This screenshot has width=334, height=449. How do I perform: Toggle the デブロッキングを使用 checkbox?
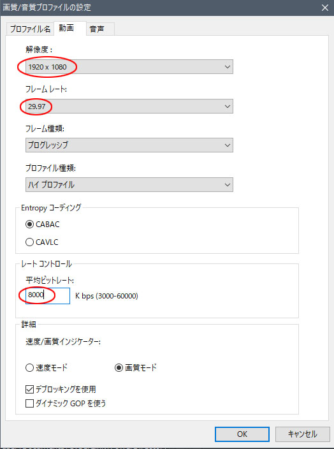[29, 390]
